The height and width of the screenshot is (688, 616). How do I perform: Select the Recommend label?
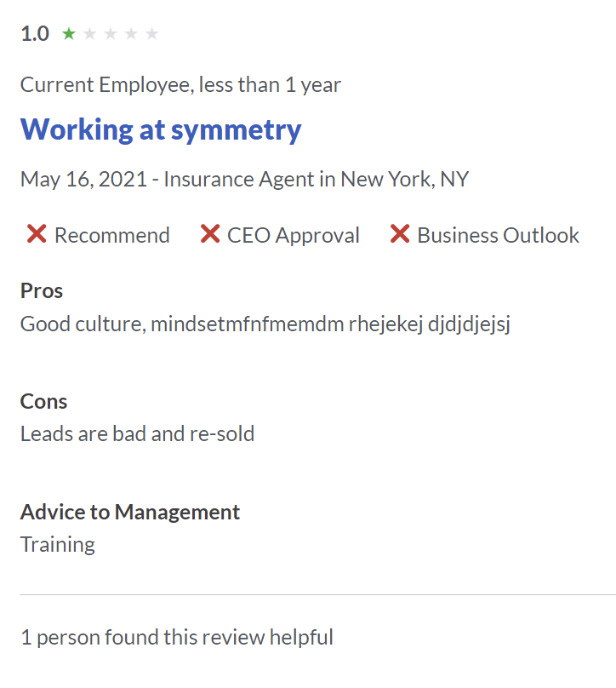[111, 235]
